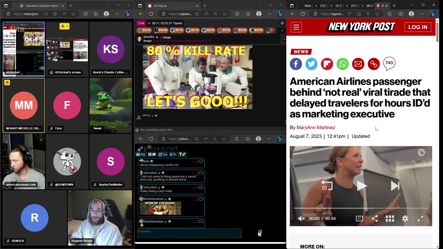
Task: Open Odysee chat settings gear
Action: tap(282, 23)
